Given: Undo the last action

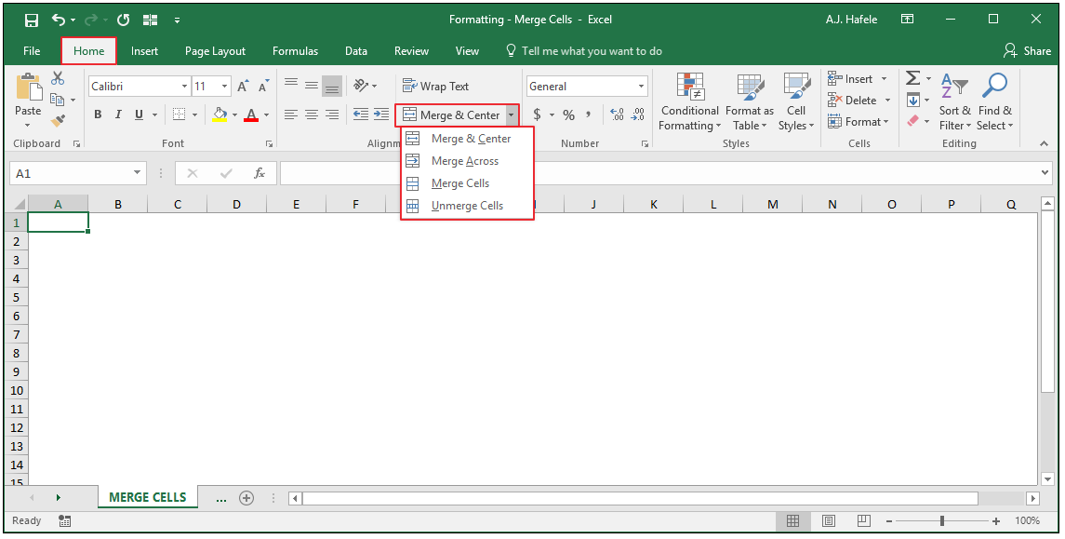Looking at the screenshot, I should point(60,20).
